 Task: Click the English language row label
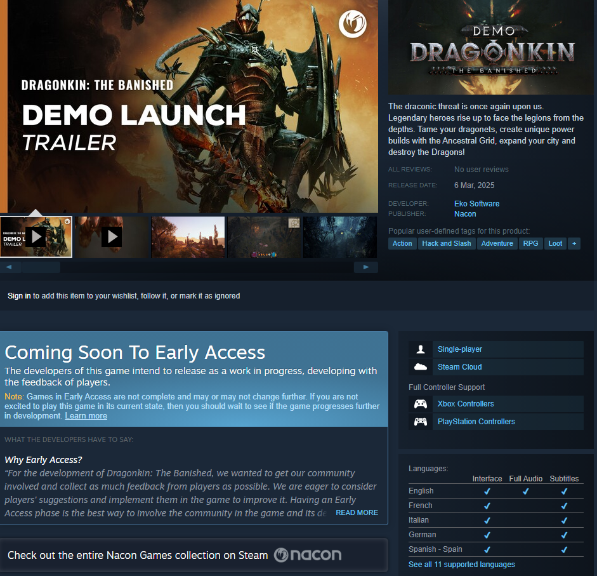421,491
